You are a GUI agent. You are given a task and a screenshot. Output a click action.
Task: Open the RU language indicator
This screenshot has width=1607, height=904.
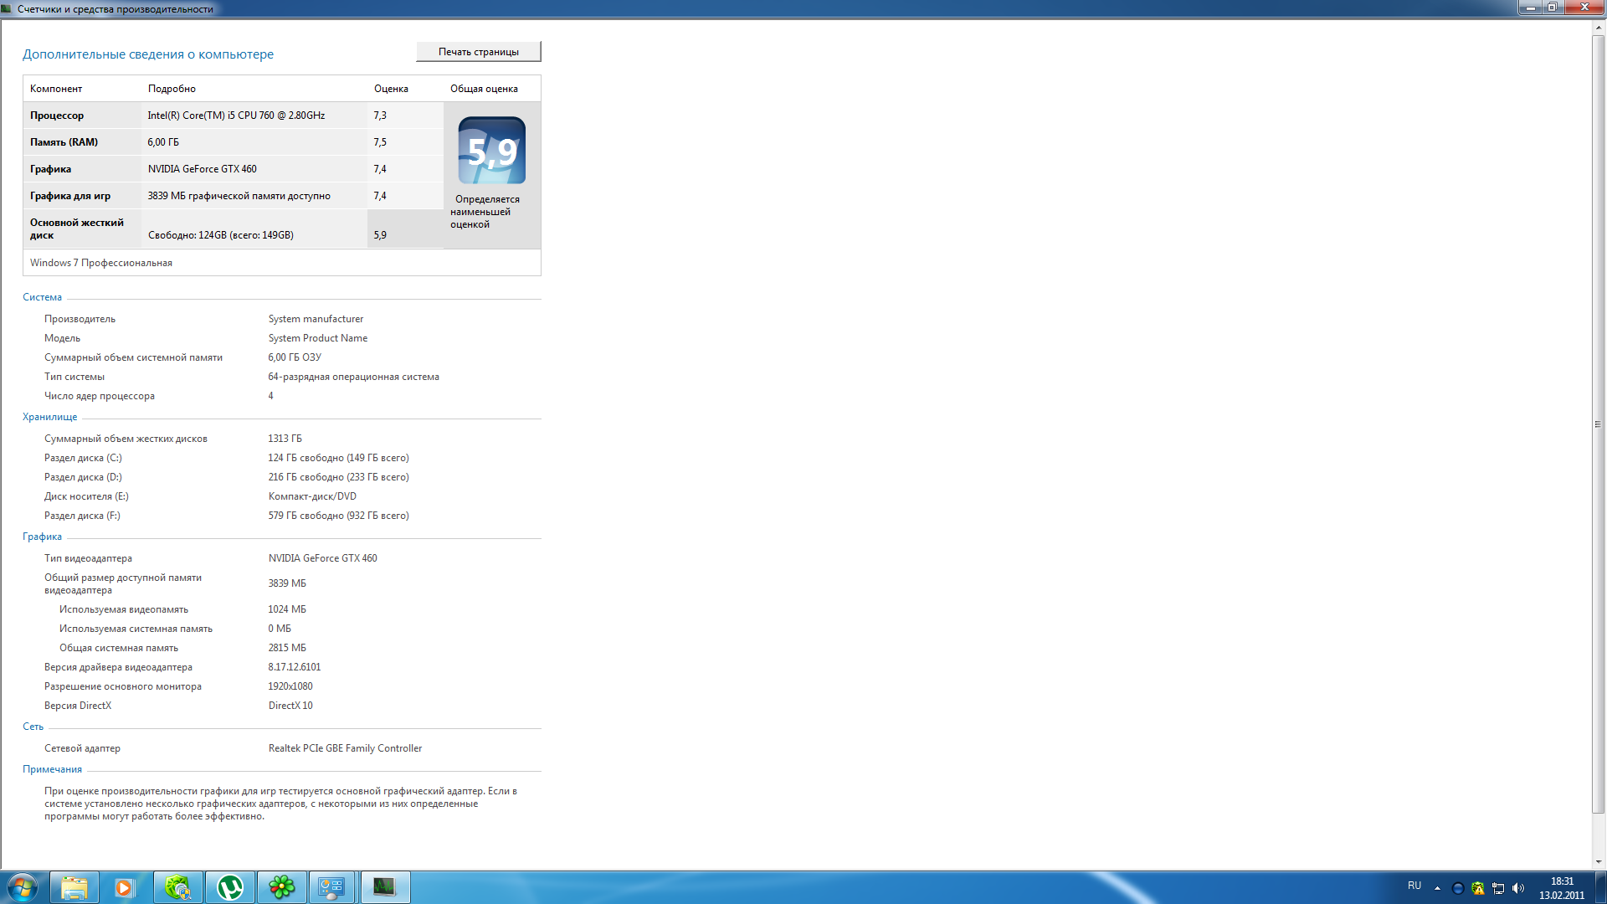pos(1414,886)
